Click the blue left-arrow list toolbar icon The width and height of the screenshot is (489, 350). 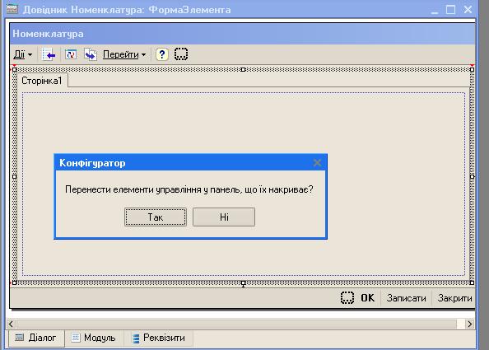pyautogui.click(x=49, y=54)
